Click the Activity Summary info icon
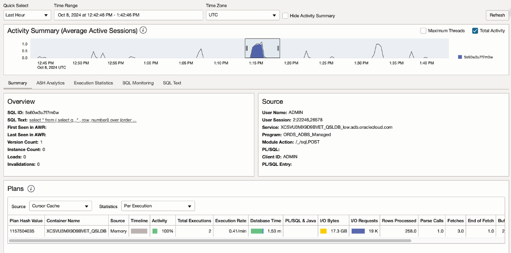Image resolution: width=511 pixels, height=253 pixels. point(143,30)
